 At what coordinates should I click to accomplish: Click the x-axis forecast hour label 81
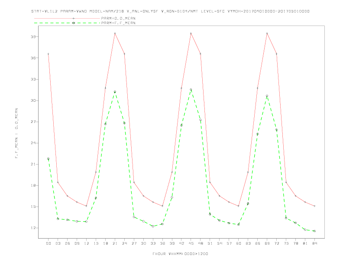click(305, 243)
